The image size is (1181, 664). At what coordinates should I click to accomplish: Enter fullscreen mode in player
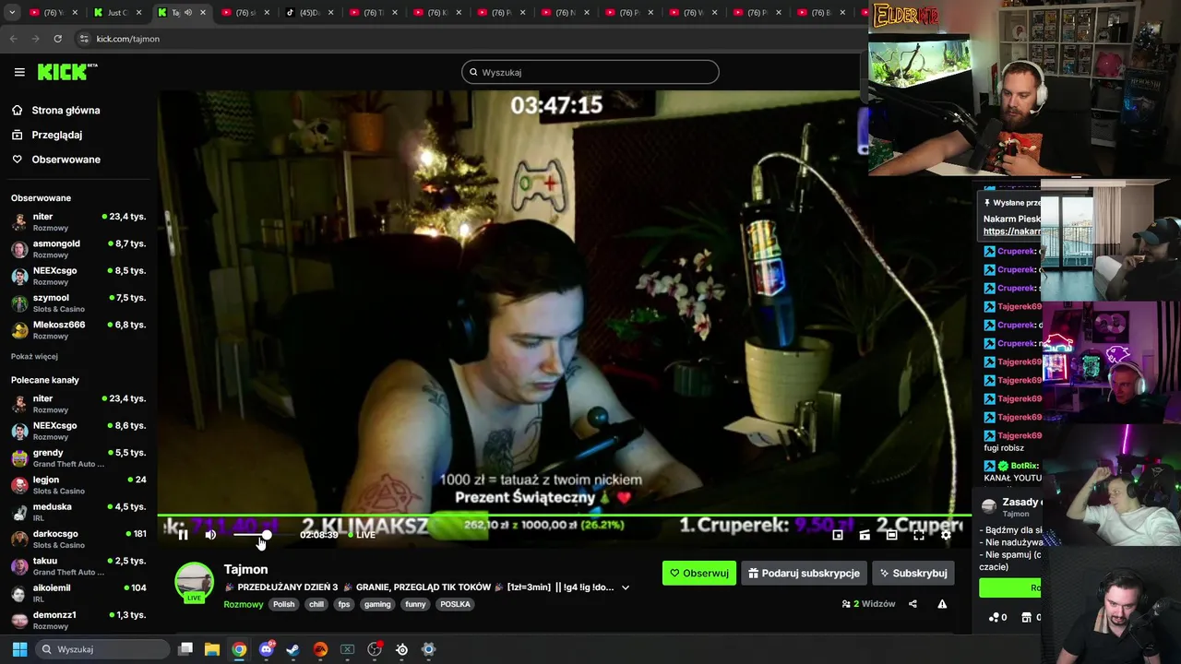coord(919,535)
